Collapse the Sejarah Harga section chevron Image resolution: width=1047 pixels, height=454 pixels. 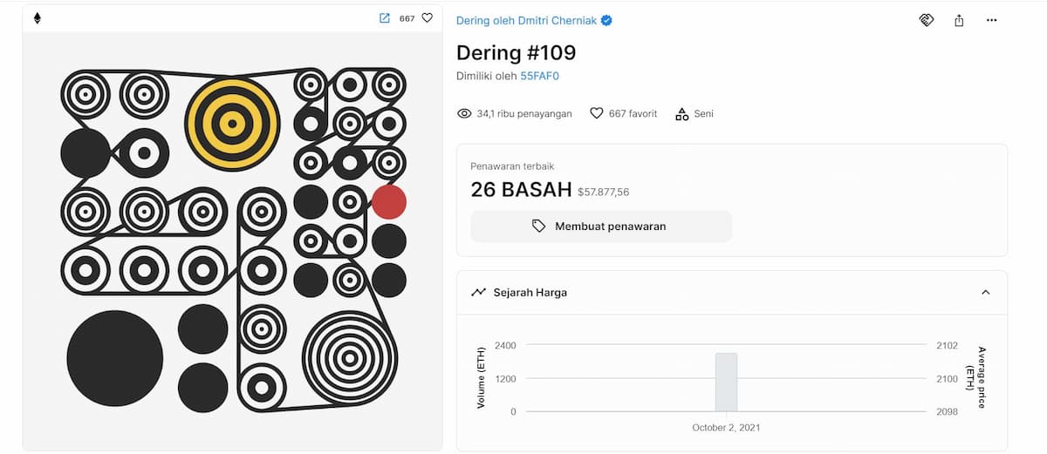coord(986,292)
